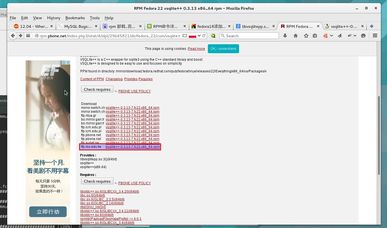The height and width of the screenshot is (228, 387).
Task: Click the green extension icon next to reload
Action: click(213, 36)
